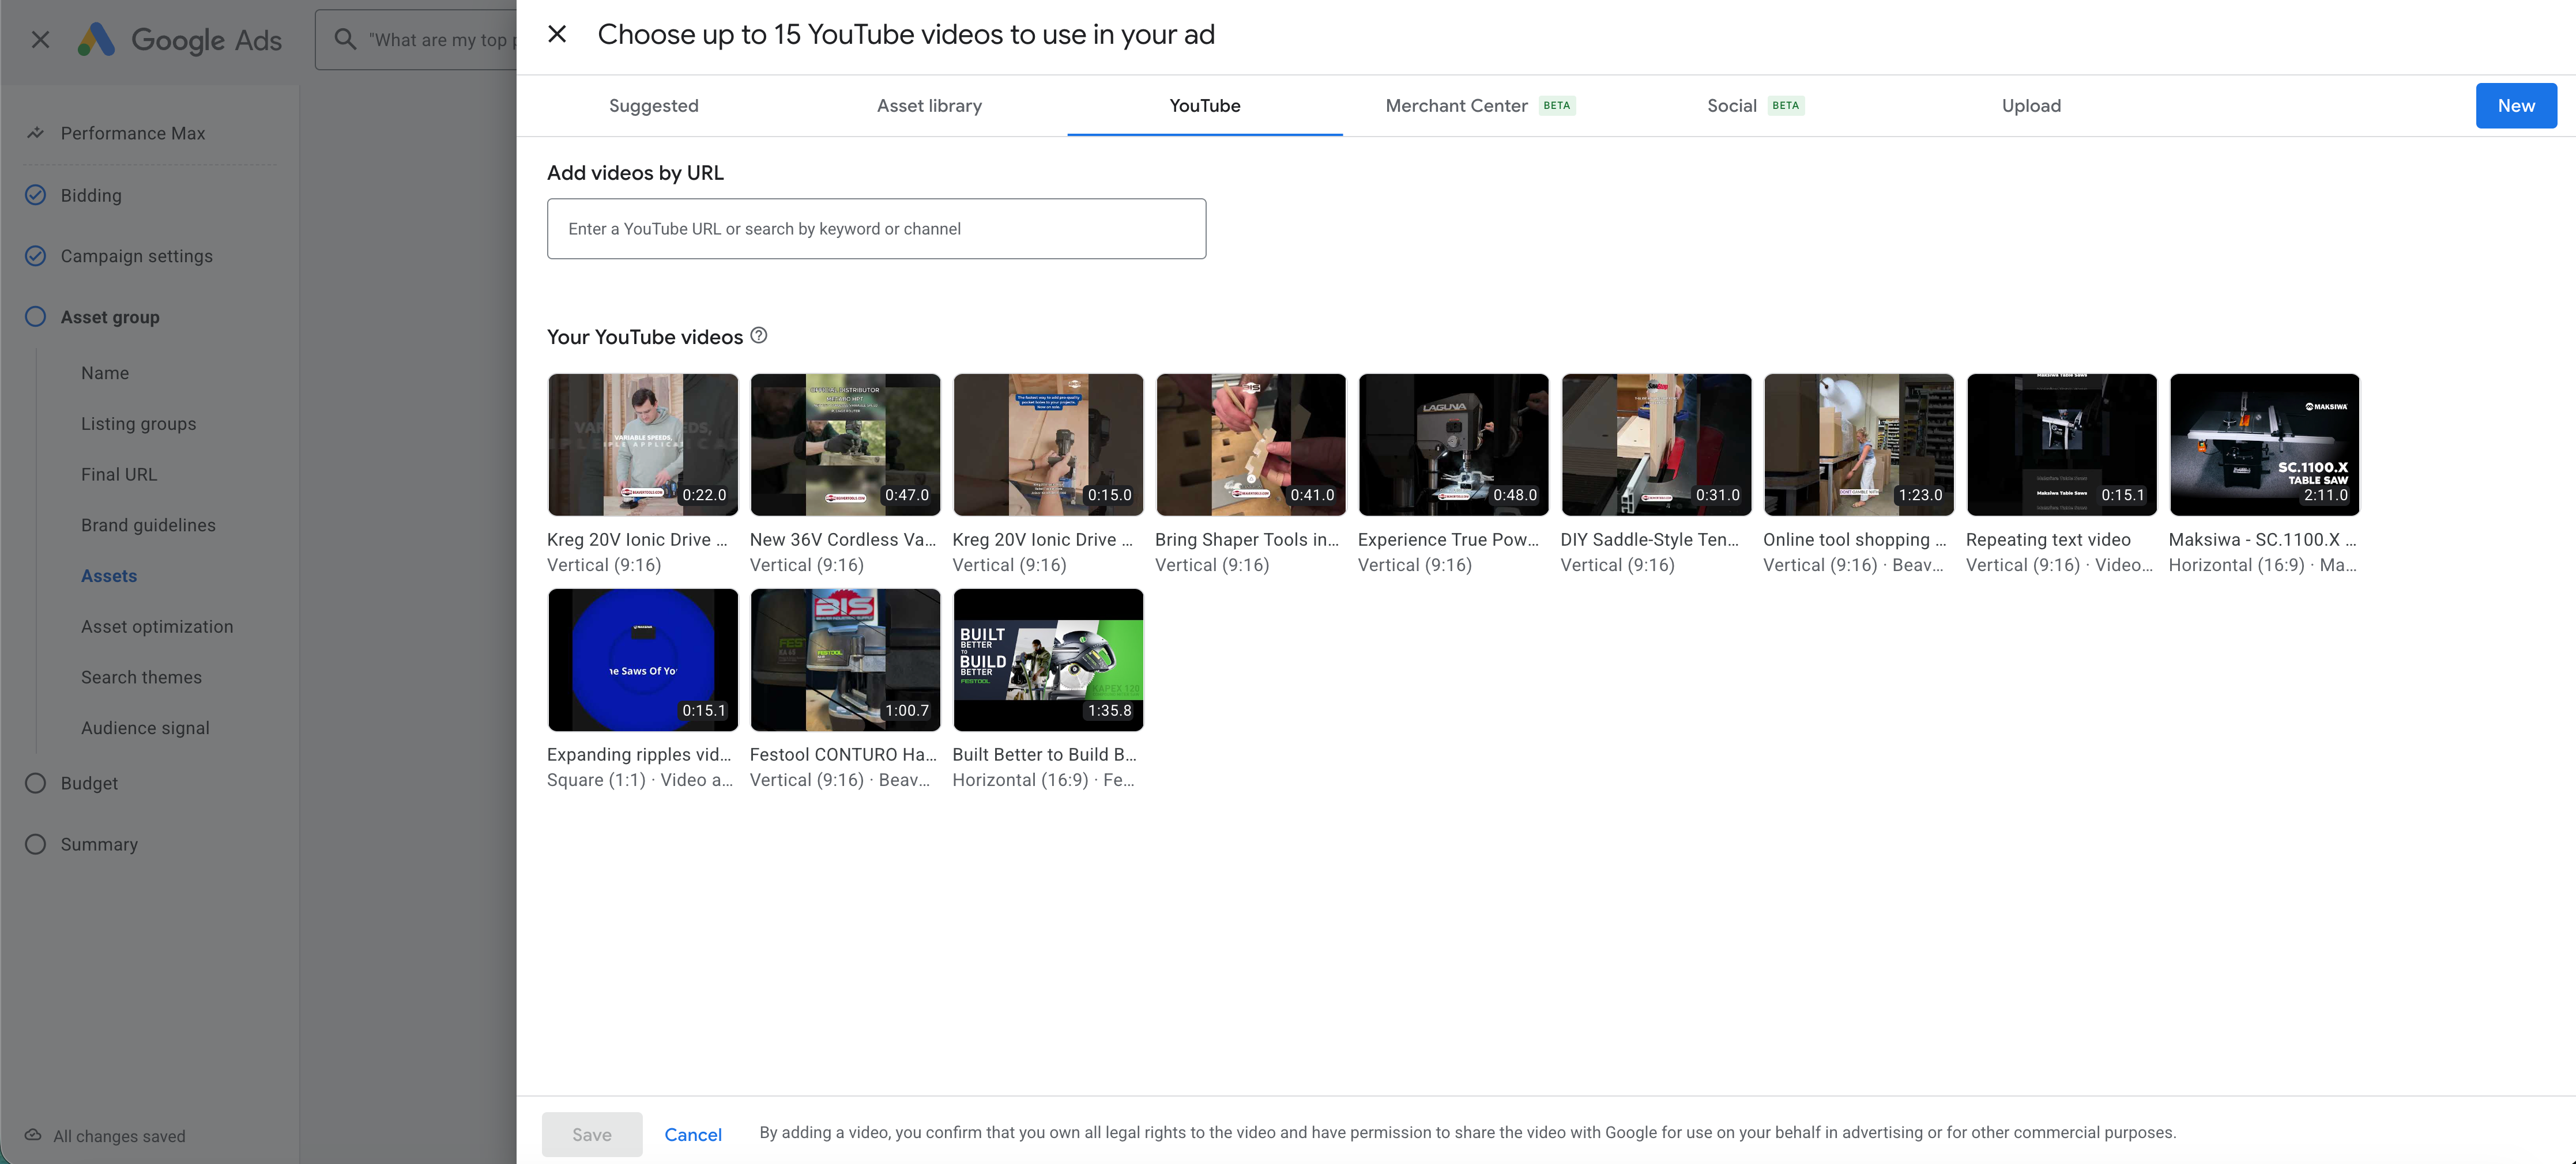The image size is (2576, 1164).
Task: Select the 0:22 Kreg 20V Ionic Drive video
Action: pos(643,445)
